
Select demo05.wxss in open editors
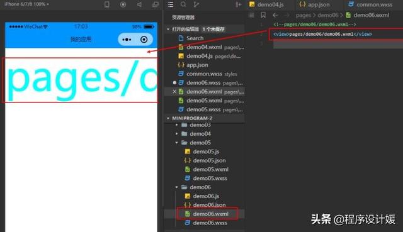pos(205,109)
